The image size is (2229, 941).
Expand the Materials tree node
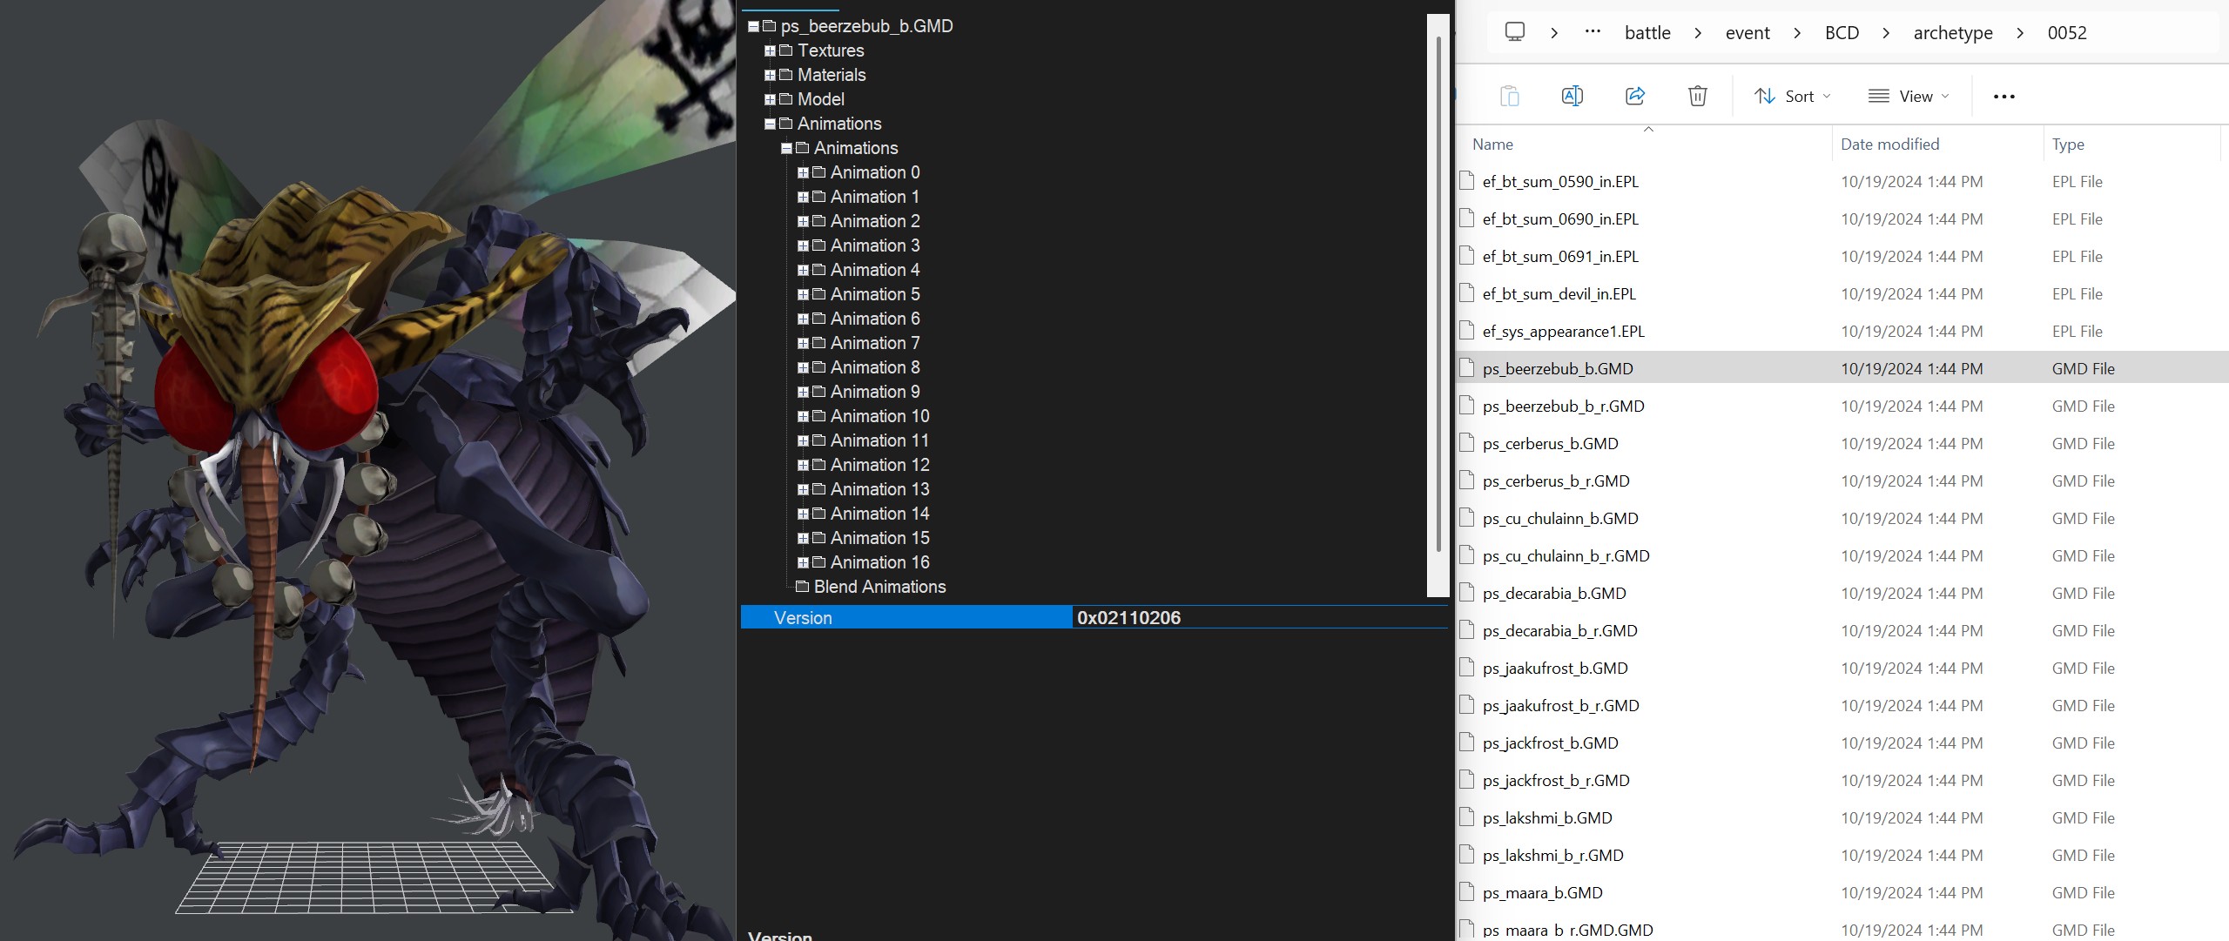point(771,75)
